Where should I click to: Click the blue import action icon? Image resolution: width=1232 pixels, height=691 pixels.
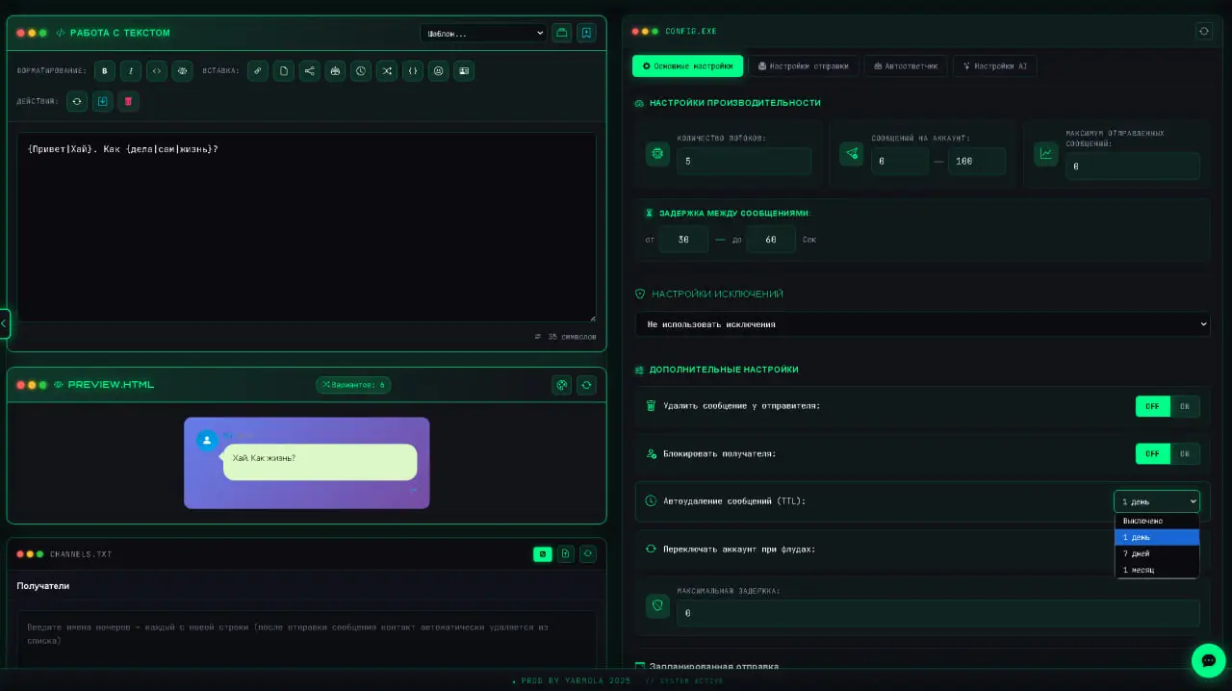pyautogui.click(x=103, y=101)
